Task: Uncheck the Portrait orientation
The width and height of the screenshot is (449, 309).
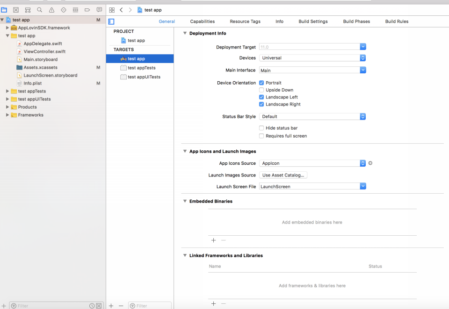Action: coord(261,83)
